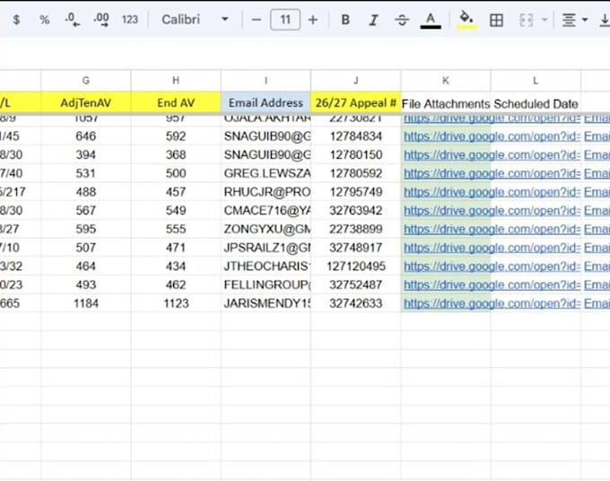Toggle bold formatting
Image resolution: width=610 pixels, height=481 pixels.
tap(345, 20)
